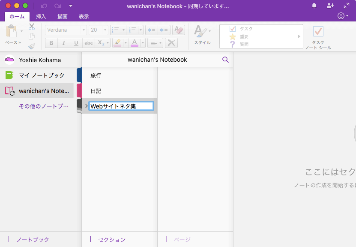Click the Paste clipboard icon

[x=11, y=31]
